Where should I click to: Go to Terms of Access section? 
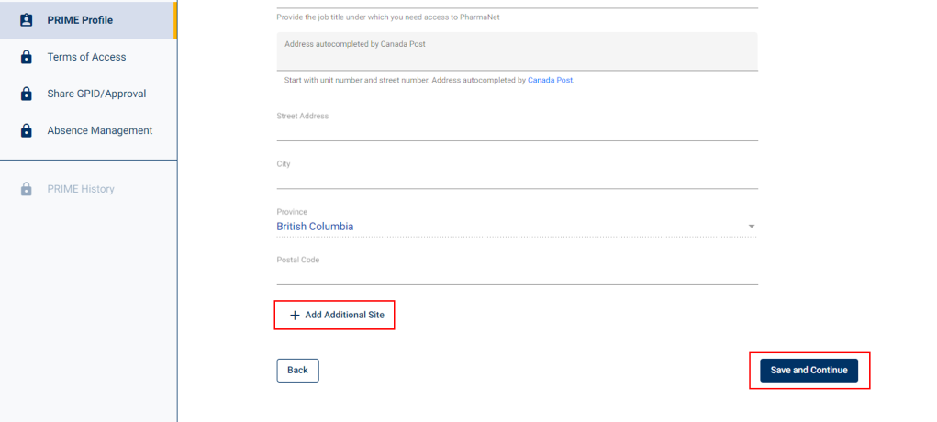tap(86, 57)
